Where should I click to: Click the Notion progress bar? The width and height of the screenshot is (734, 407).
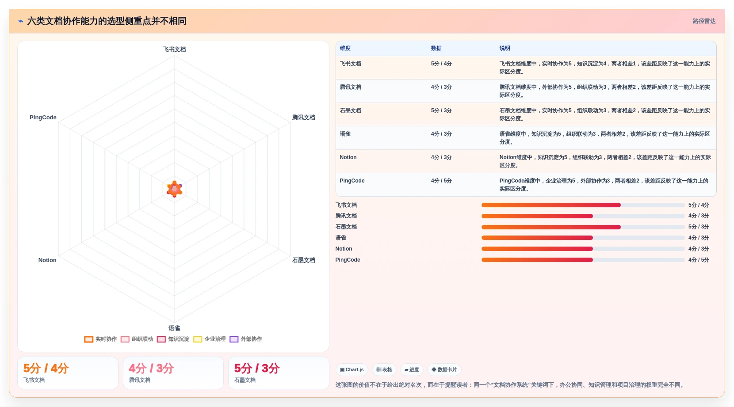(583, 249)
